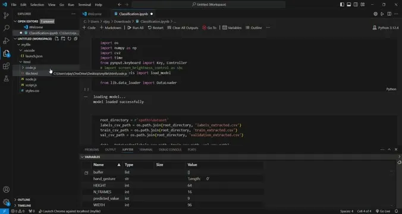Screen dimensions: 402x214
Task: Clear All Outputs in notebook
Action: [183, 28]
